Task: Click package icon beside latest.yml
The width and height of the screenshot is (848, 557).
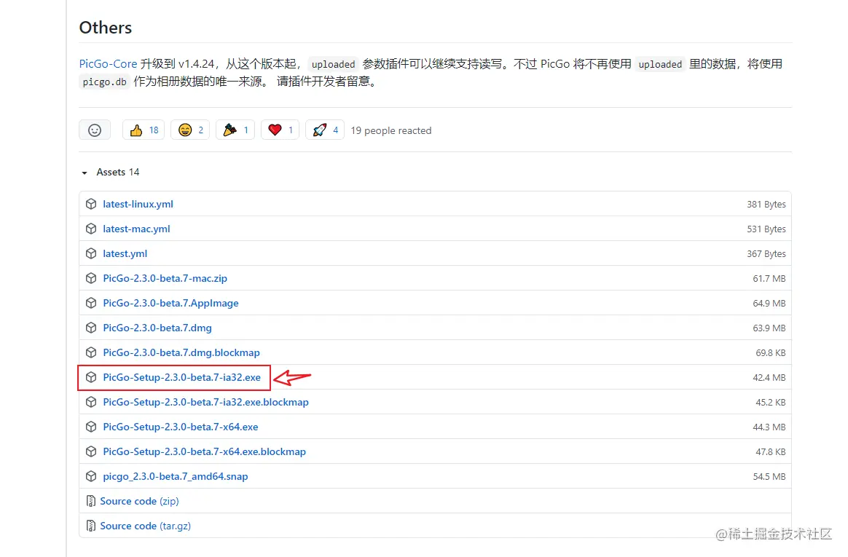Action: [x=91, y=254]
